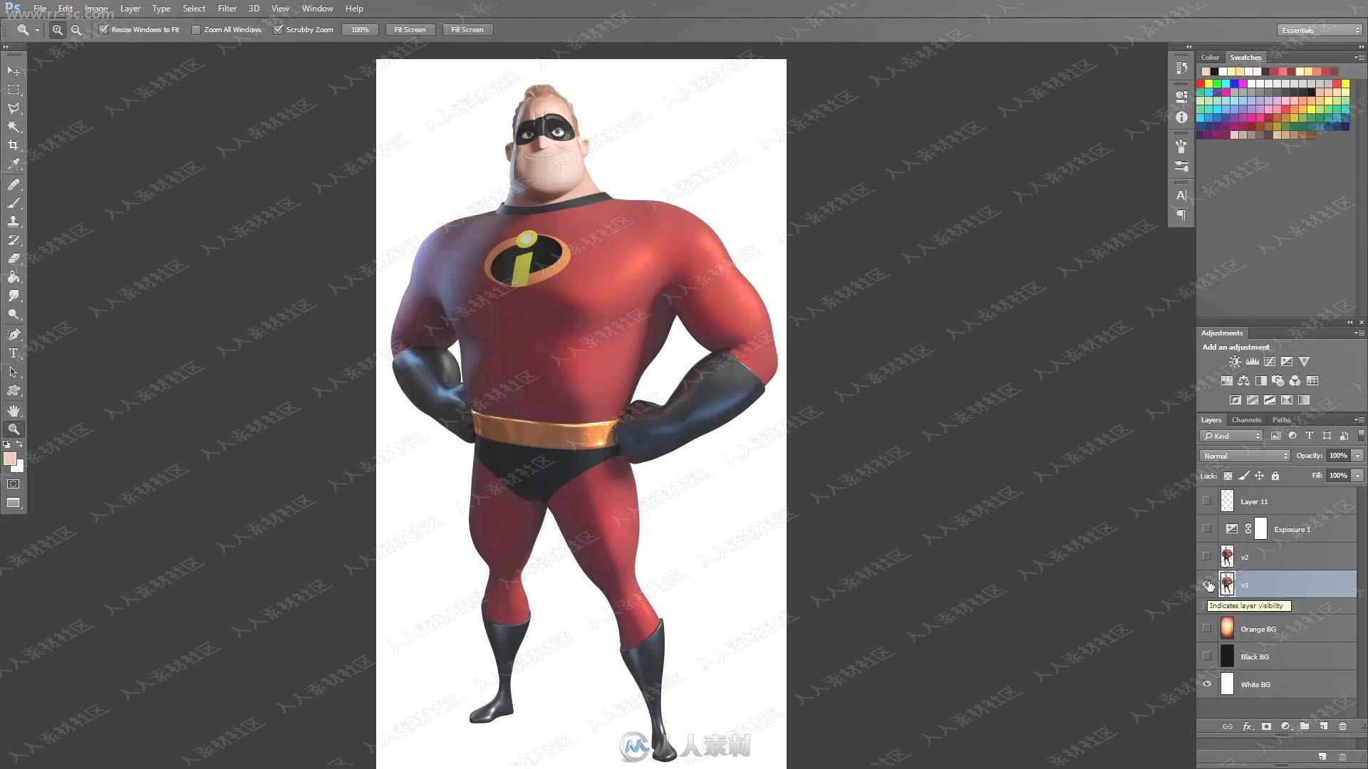This screenshot has height=769, width=1368.
Task: Select the Eyedropper tool
Action: (x=14, y=164)
